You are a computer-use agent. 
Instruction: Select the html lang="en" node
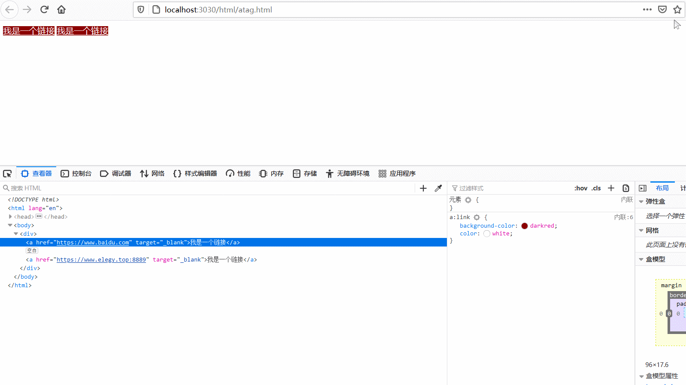[35, 208]
